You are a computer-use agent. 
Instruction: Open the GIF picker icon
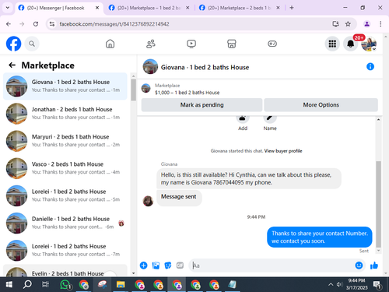click(180, 266)
